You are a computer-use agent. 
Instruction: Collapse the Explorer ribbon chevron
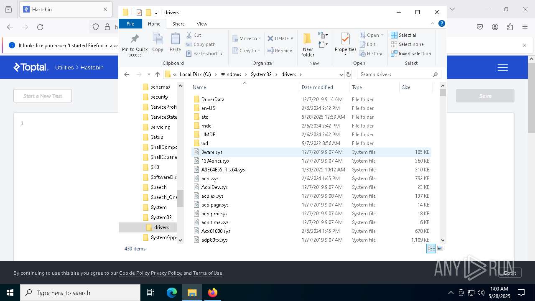433,23
